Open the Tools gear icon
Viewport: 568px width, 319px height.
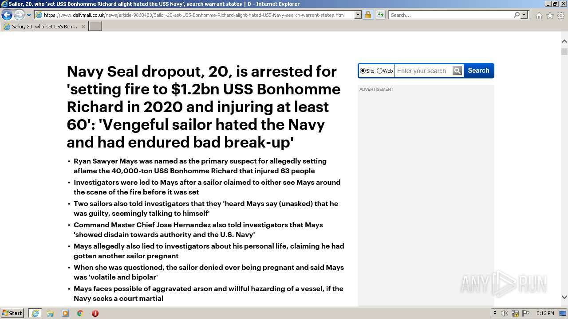point(561,16)
